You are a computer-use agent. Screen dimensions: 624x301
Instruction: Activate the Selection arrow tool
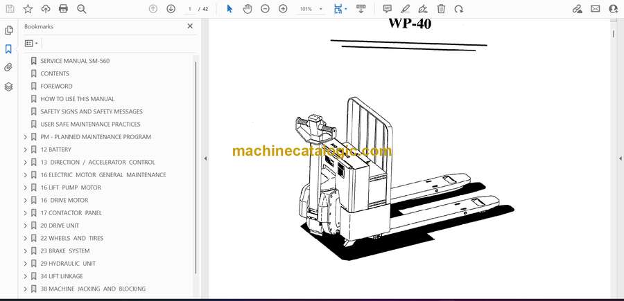[x=229, y=9]
